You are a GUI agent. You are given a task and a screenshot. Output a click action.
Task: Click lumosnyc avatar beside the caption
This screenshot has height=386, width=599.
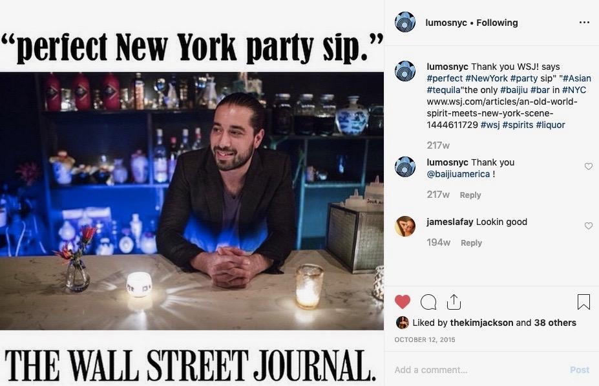click(x=405, y=70)
